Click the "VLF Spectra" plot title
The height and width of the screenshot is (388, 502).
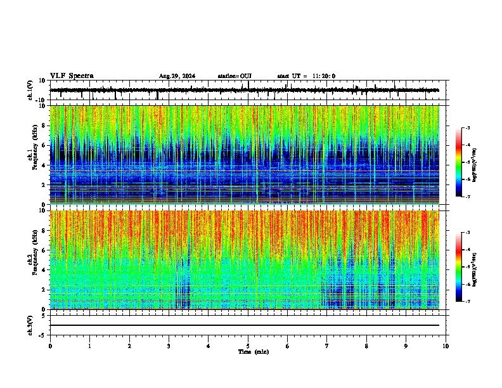[72, 75]
